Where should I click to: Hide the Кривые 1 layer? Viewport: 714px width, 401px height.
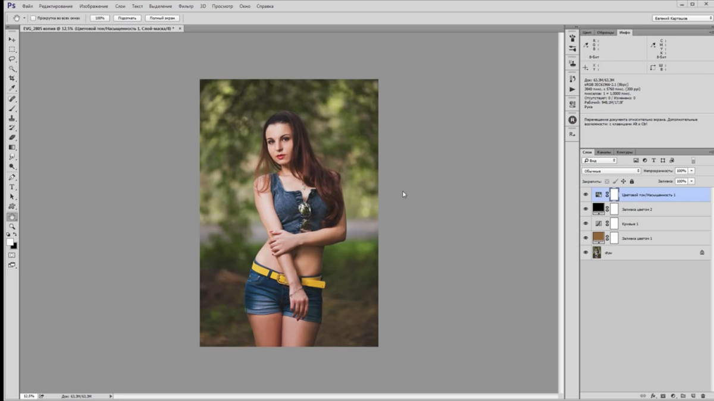(585, 223)
